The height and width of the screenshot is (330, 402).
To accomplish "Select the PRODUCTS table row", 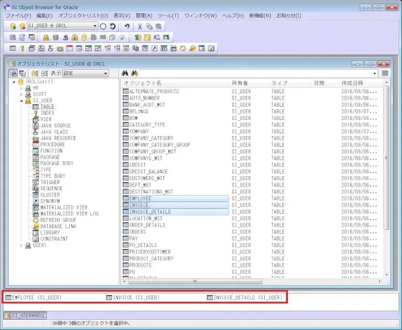I will coord(140,265).
